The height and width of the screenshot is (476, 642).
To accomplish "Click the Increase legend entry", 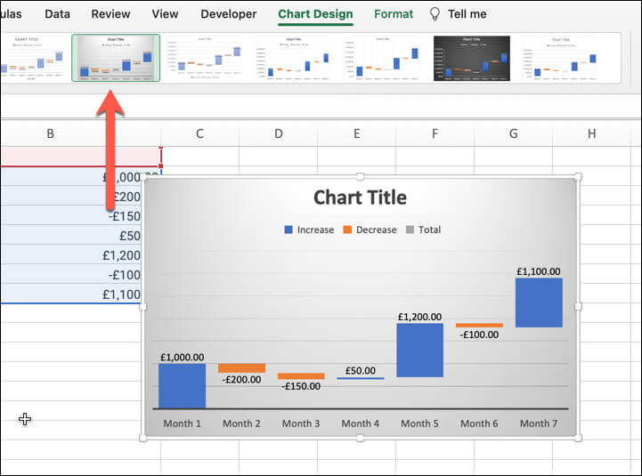I will point(309,230).
